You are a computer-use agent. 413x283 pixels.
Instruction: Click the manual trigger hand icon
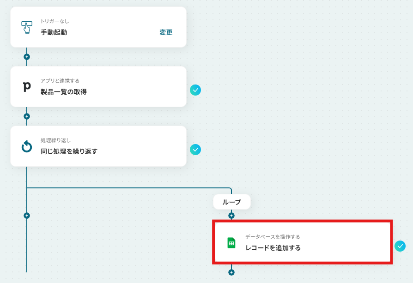click(x=27, y=27)
